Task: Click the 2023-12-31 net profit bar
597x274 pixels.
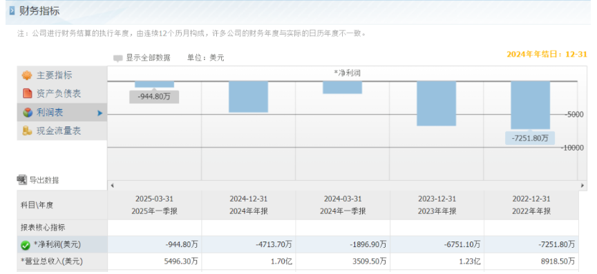Action: tap(436, 104)
